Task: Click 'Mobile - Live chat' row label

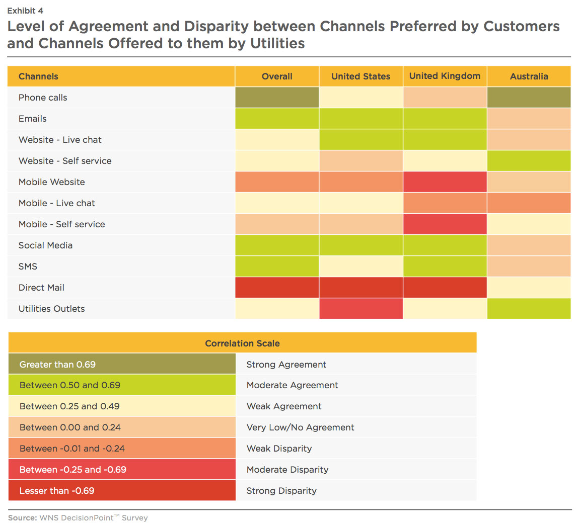Action: pyautogui.click(x=56, y=203)
